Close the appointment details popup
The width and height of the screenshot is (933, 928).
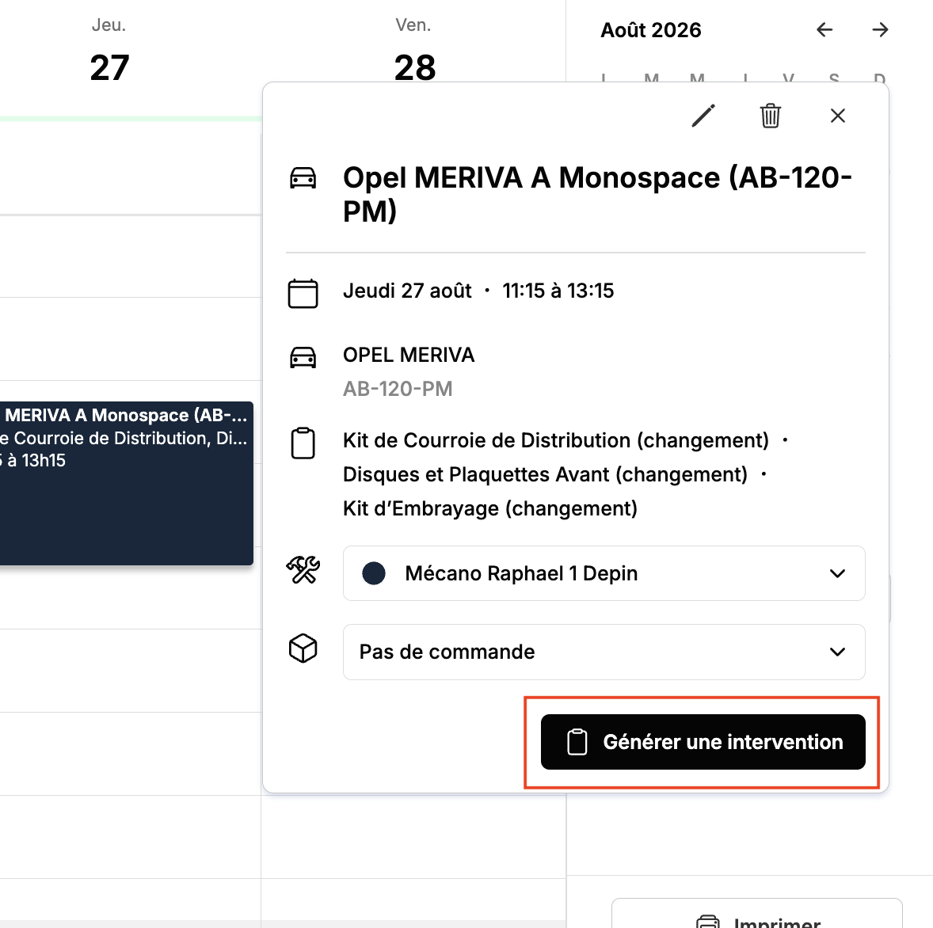coord(838,116)
